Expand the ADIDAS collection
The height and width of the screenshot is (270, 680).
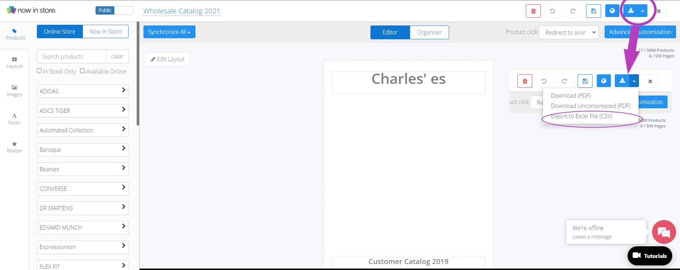click(83, 91)
